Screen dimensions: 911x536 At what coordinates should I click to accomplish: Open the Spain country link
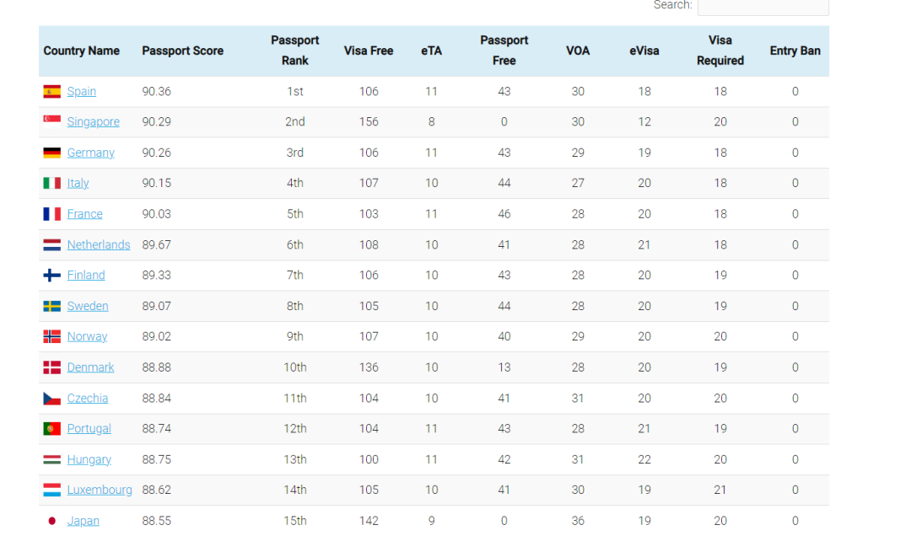[x=81, y=92]
